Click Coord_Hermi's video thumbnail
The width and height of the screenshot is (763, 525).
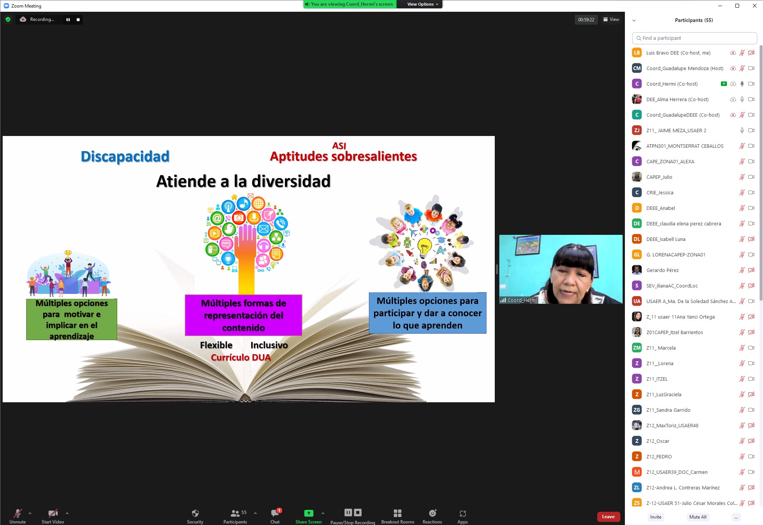pyautogui.click(x=561, y=269)
